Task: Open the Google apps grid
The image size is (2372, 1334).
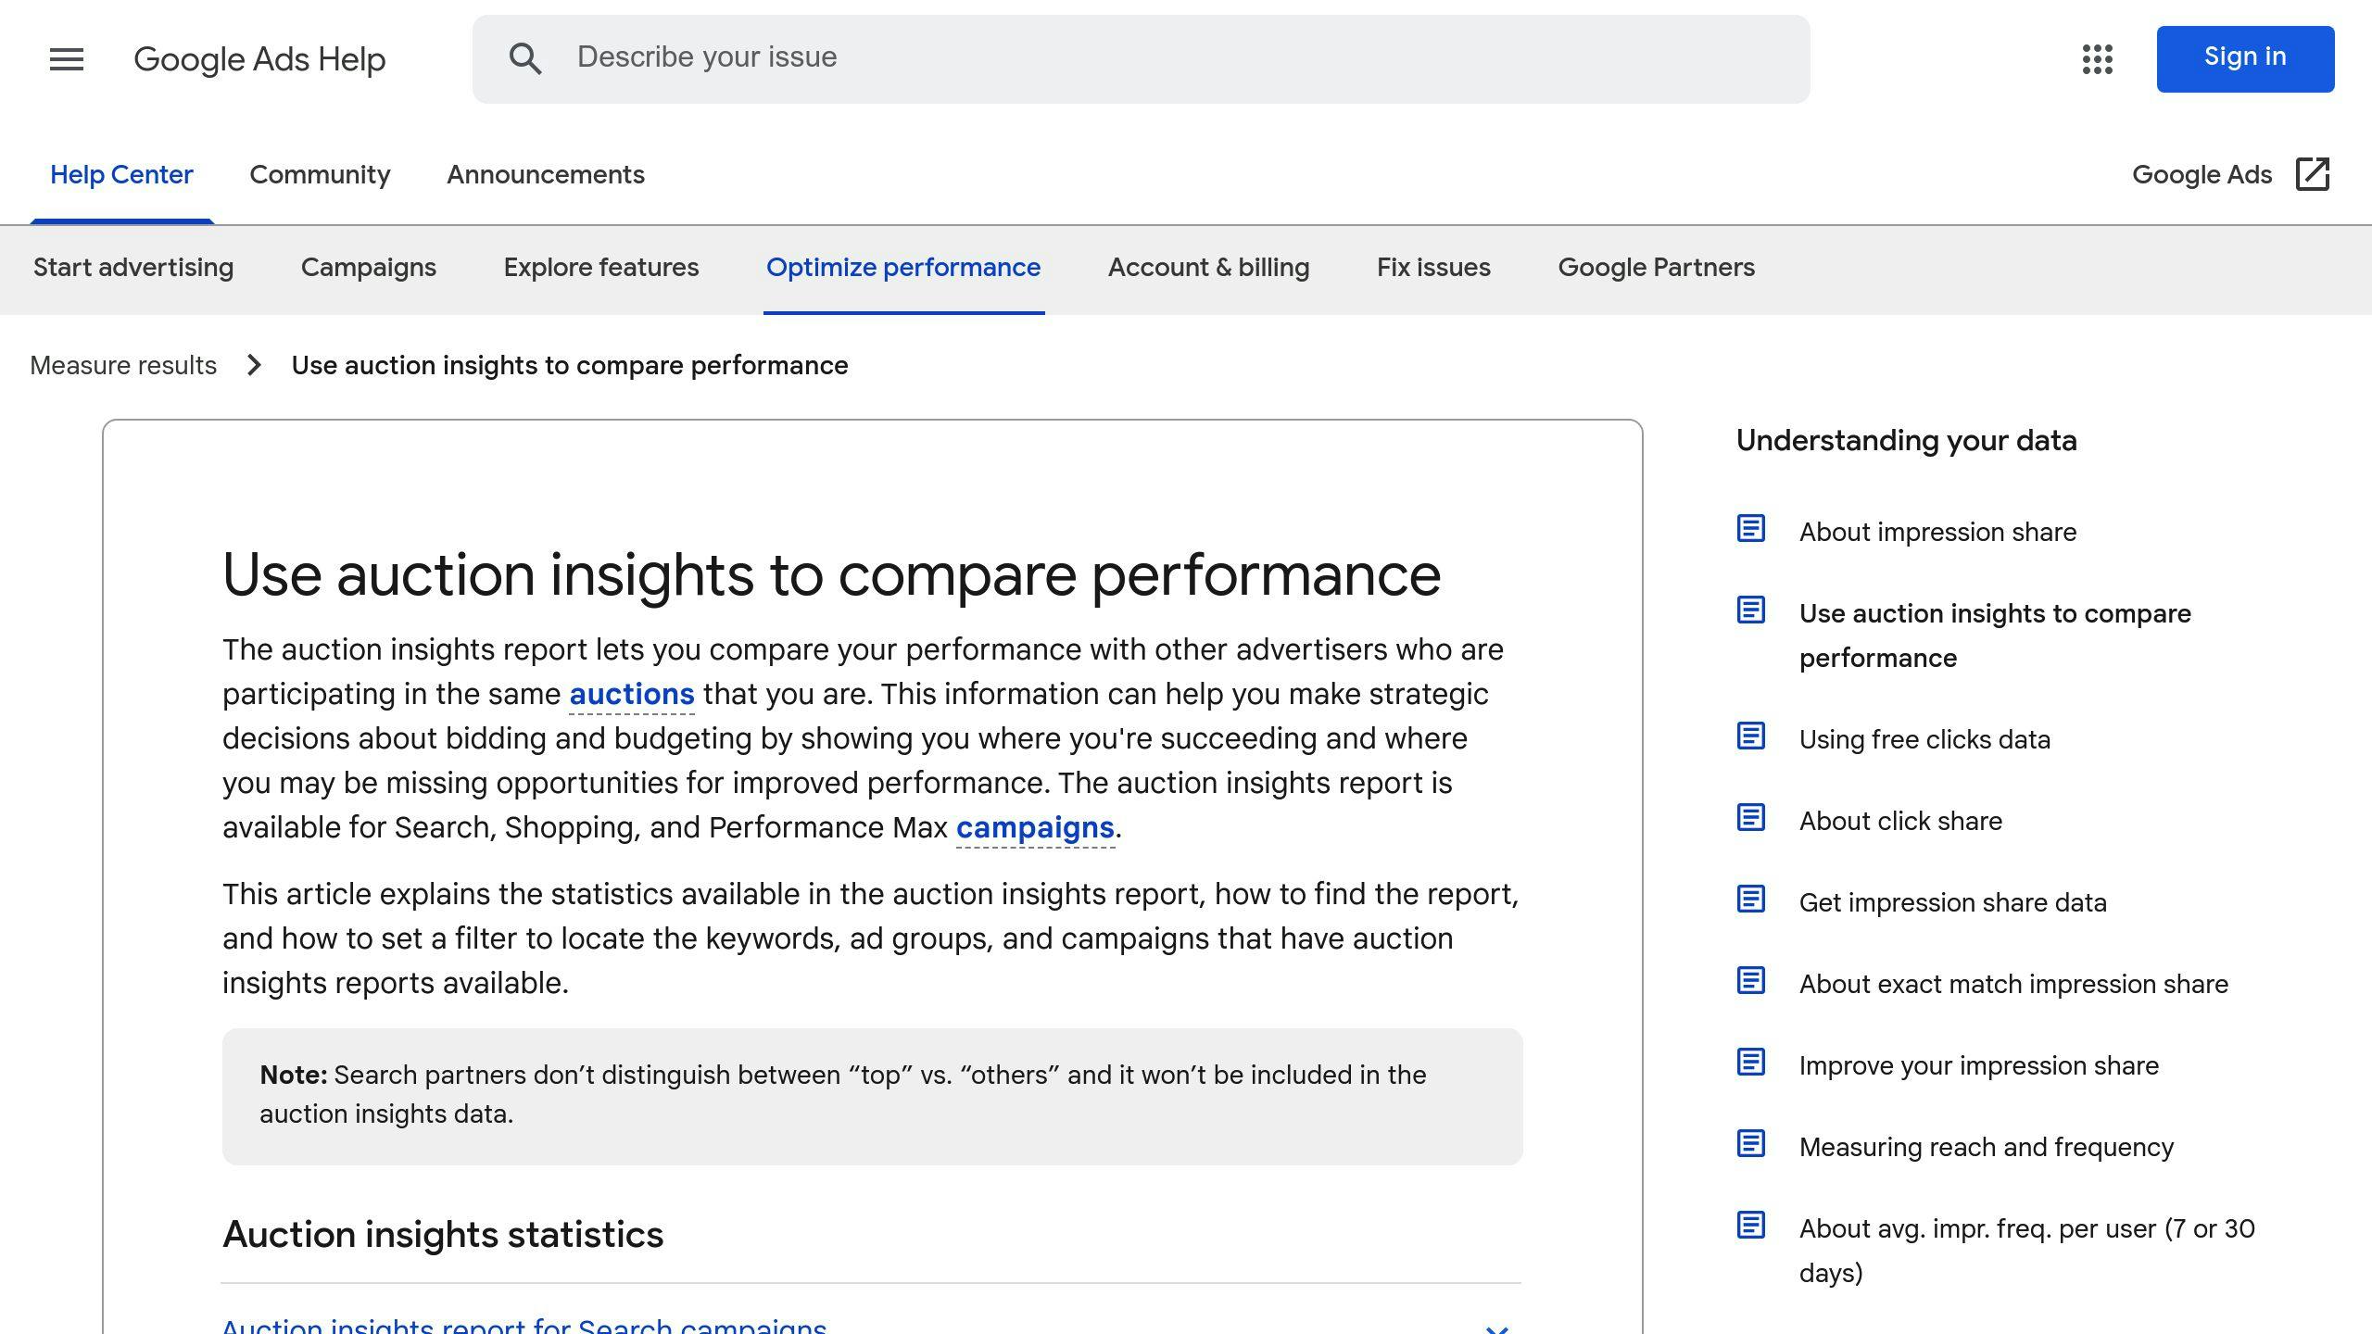Action: [x=2097, y=59]
